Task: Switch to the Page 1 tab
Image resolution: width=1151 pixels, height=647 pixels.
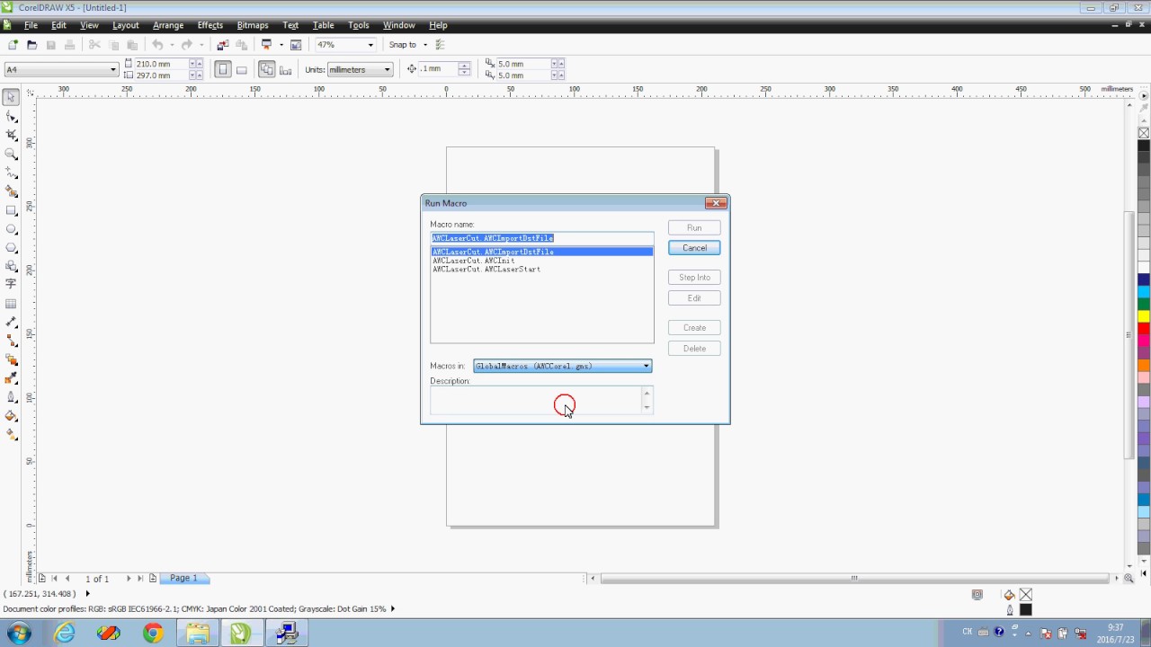Action: (183, 578)
